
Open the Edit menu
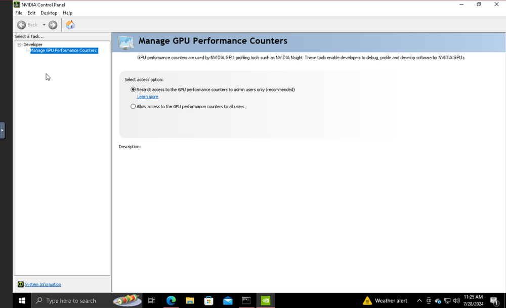(x=31, y=13)
